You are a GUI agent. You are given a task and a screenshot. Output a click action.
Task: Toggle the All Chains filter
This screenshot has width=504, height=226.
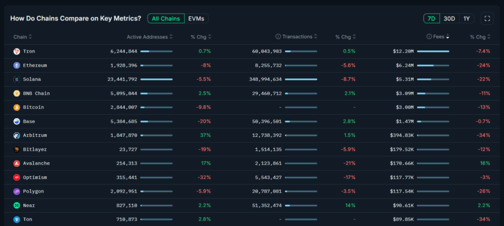(166, 19)
